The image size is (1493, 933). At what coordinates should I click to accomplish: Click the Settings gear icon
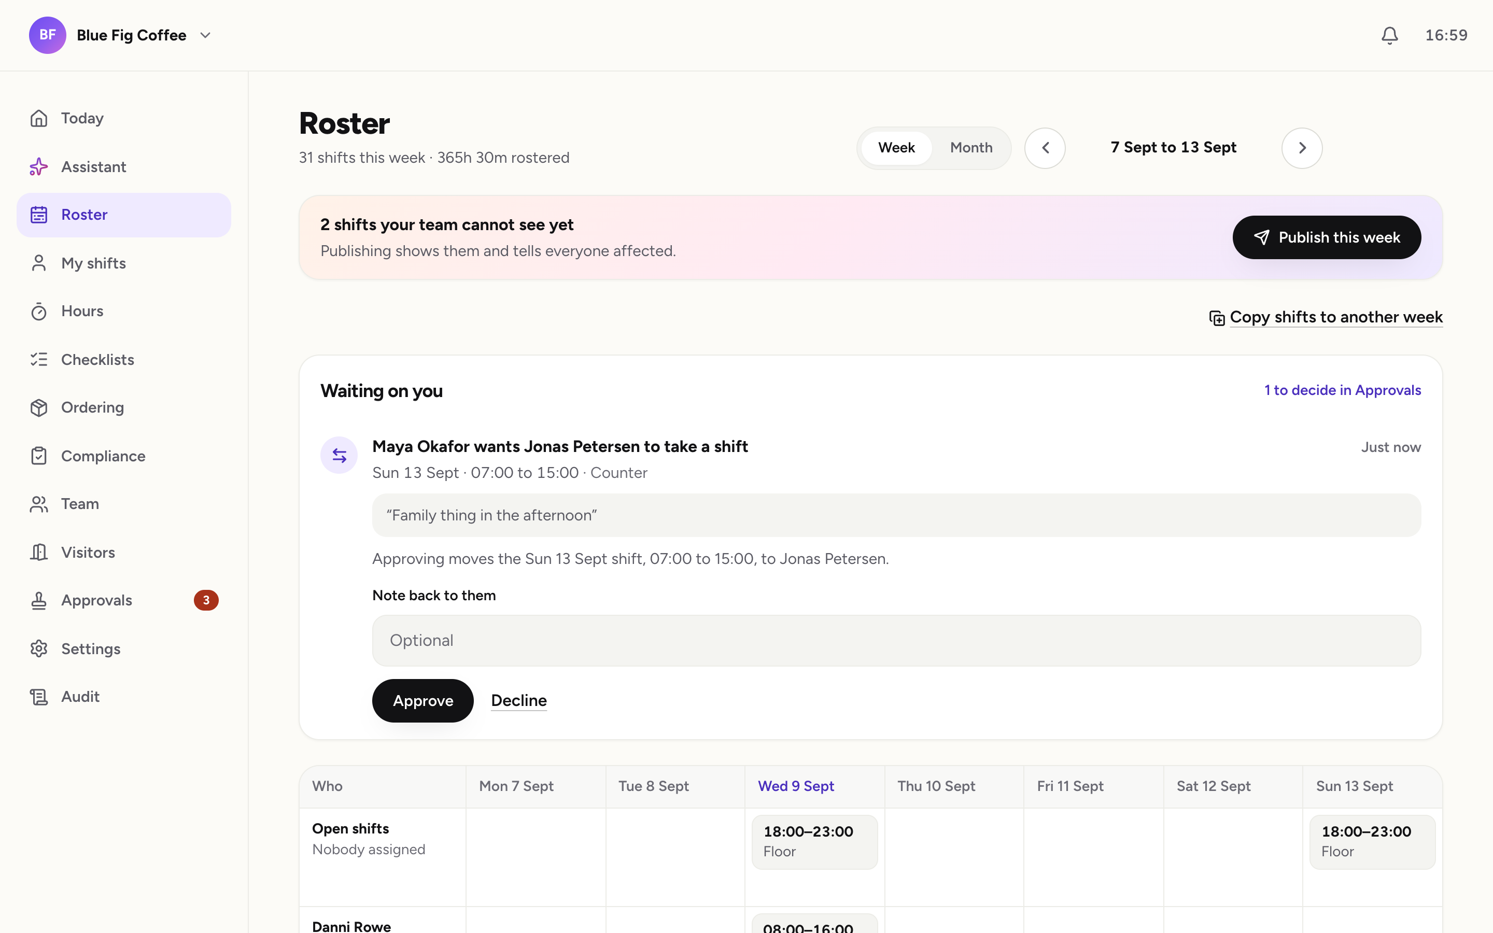(x=39, y=648)
